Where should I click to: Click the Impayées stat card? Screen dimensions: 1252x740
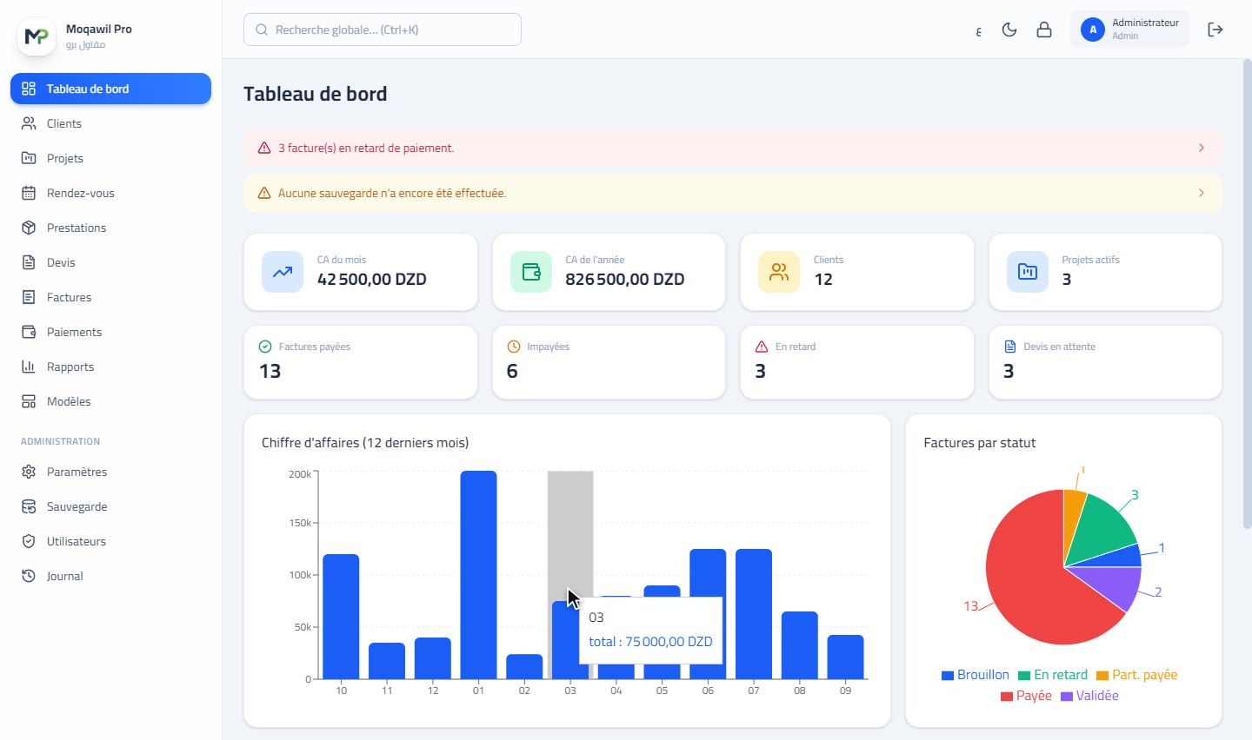609,362
